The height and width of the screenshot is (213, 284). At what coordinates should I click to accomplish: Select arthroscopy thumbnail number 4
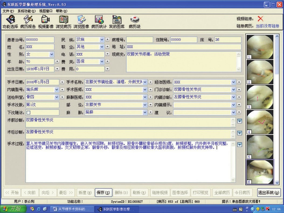260,122
